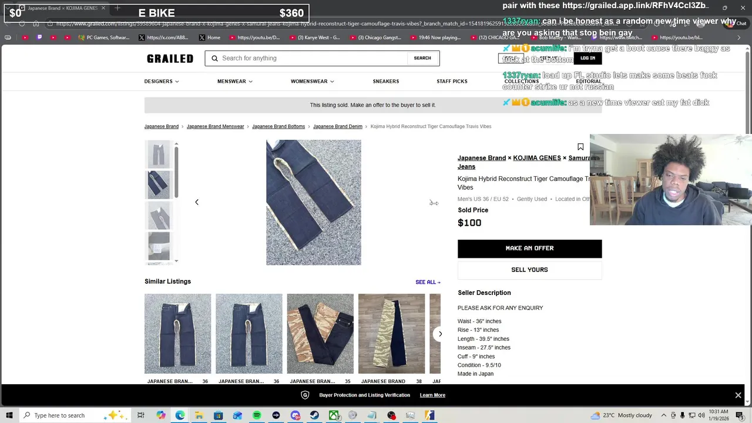This screenshot has width=752, height=423.
Task: Open a new browser tab
Action: click(117, 8)
